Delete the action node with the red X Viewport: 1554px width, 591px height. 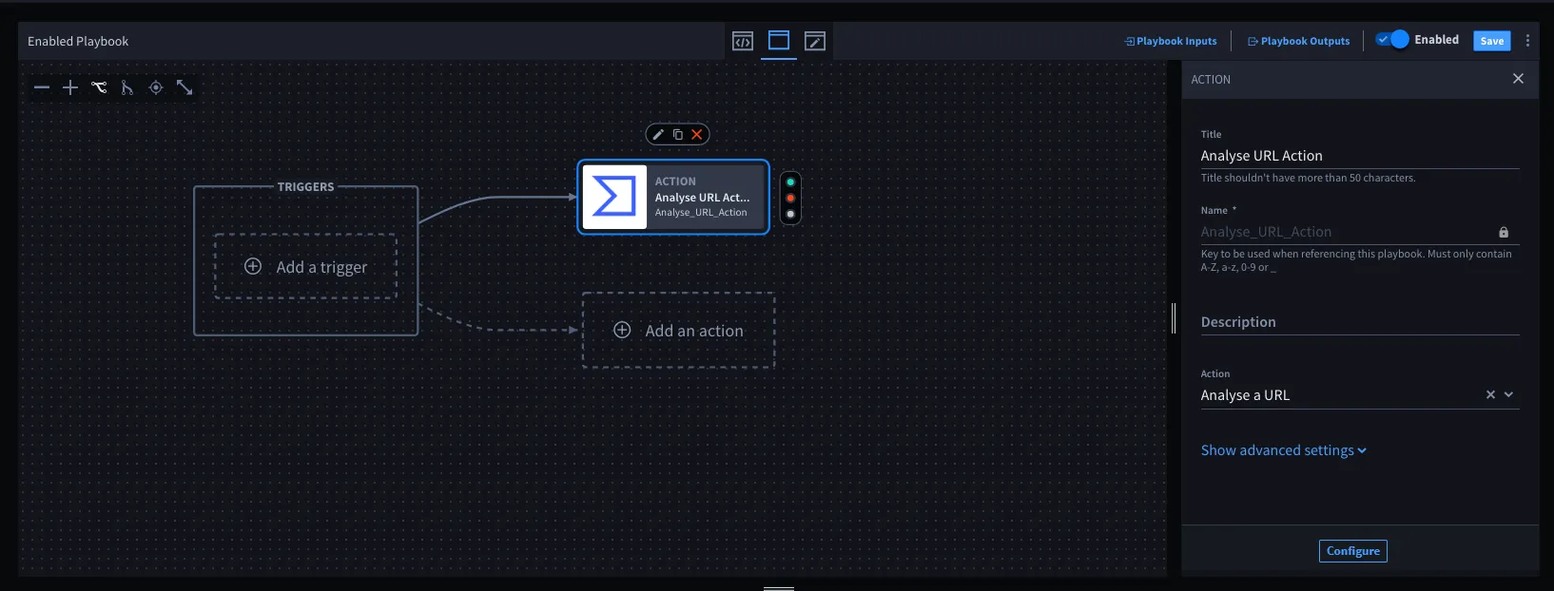pos(697,135)
